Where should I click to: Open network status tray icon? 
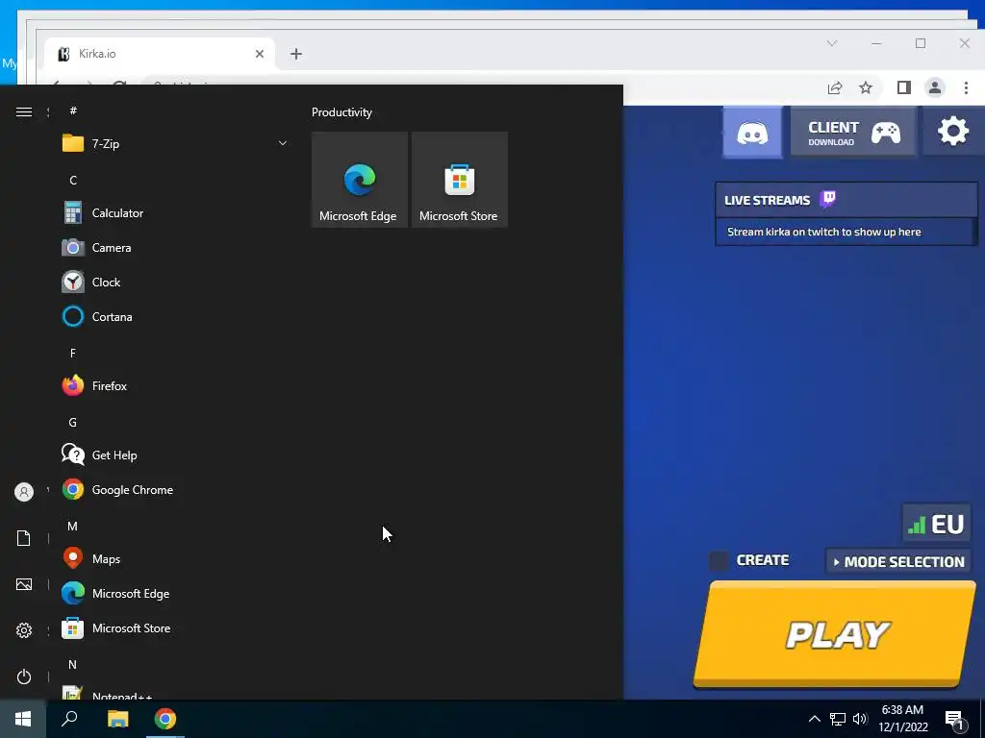pos(838,719)
